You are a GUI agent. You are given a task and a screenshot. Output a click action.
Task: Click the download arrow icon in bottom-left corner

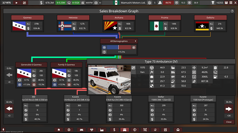[x=3, y=129]
